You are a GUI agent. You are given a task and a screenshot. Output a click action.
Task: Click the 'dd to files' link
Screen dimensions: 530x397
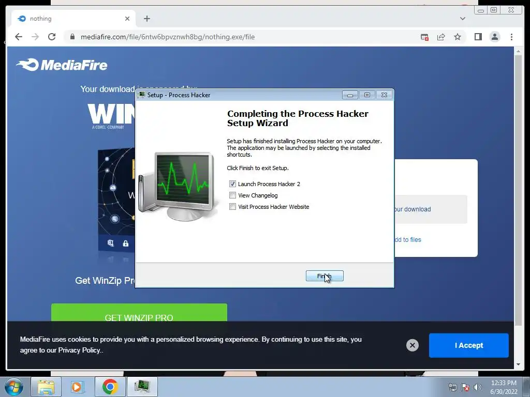pyautogui.click(x=408, y=240)
